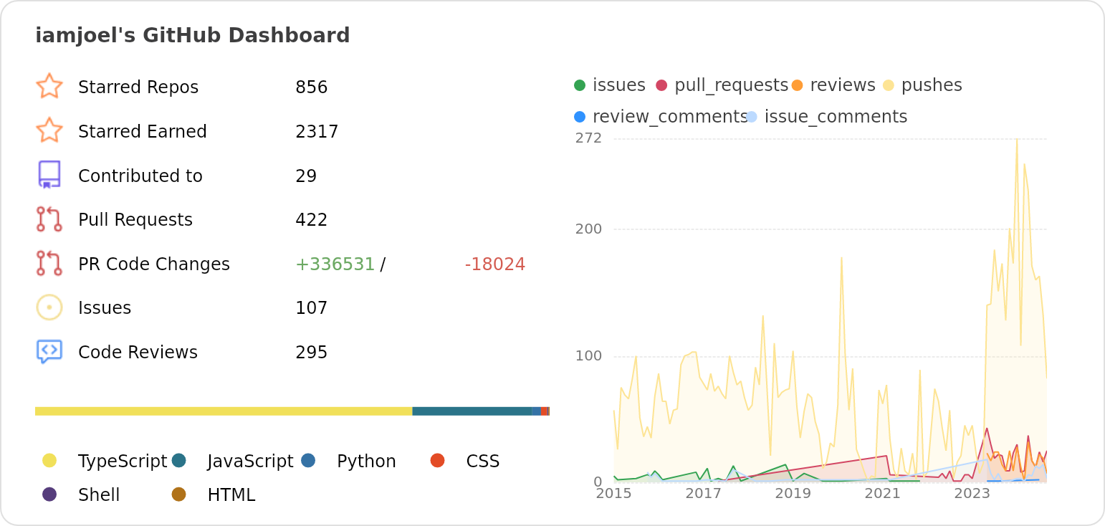Click the value 856
Viewport: 1105px width, 526px height.
click(311, 87)
